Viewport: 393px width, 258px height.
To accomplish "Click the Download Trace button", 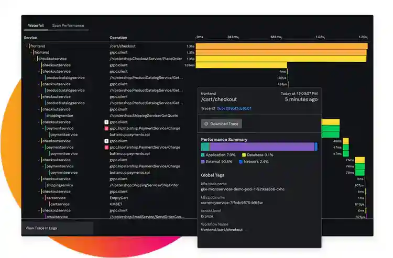I will tap(222, 124).
